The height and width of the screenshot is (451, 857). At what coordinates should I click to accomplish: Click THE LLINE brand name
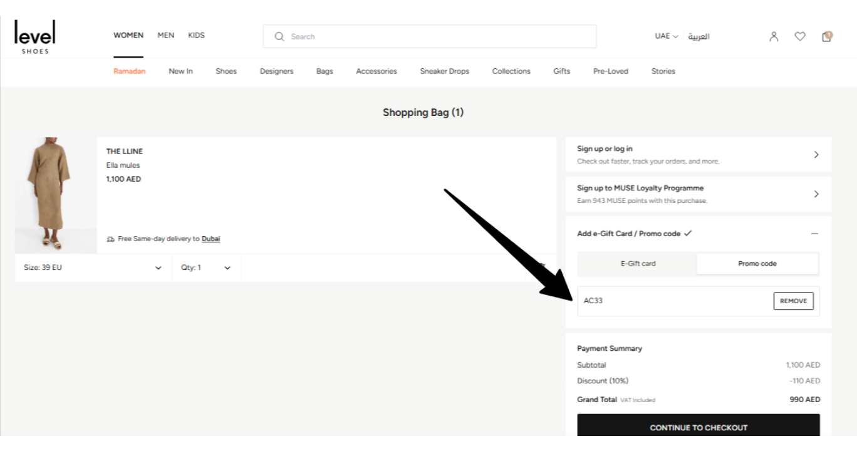125,152
